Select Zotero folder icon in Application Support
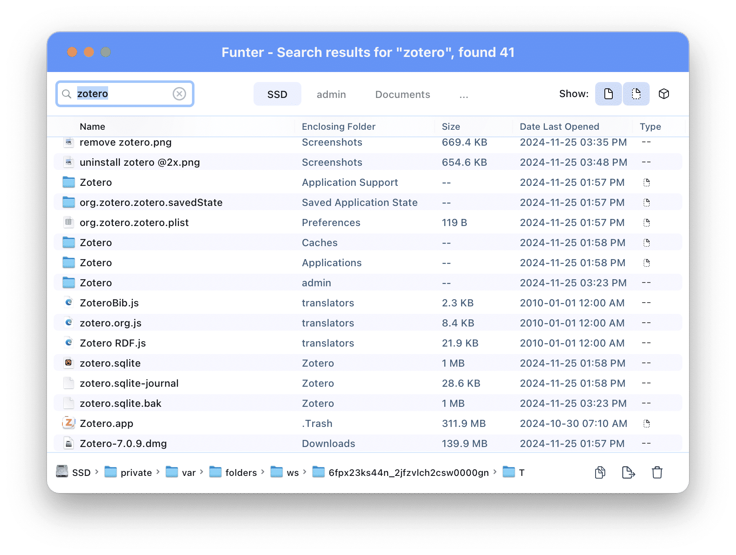 tap(69, 182)
